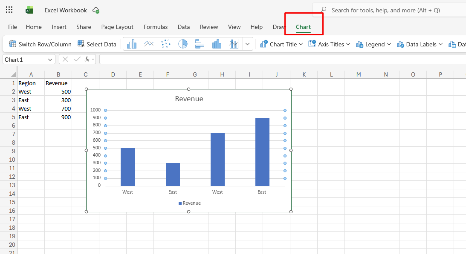Open the Review tab
466x254 pixels.
coord(209,27)
